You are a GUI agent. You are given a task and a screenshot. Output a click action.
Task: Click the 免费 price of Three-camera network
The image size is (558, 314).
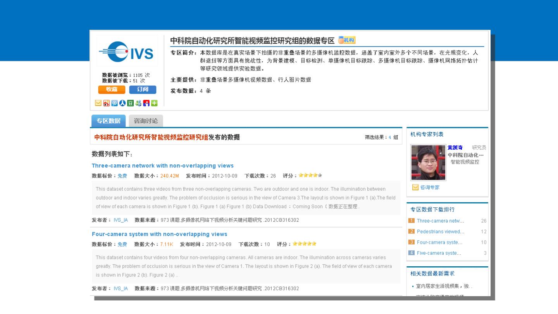pos(122,176)
